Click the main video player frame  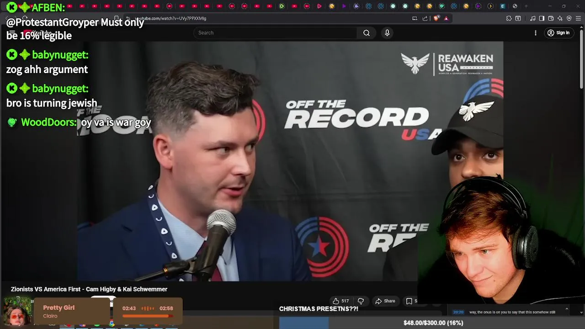(290, 161)
